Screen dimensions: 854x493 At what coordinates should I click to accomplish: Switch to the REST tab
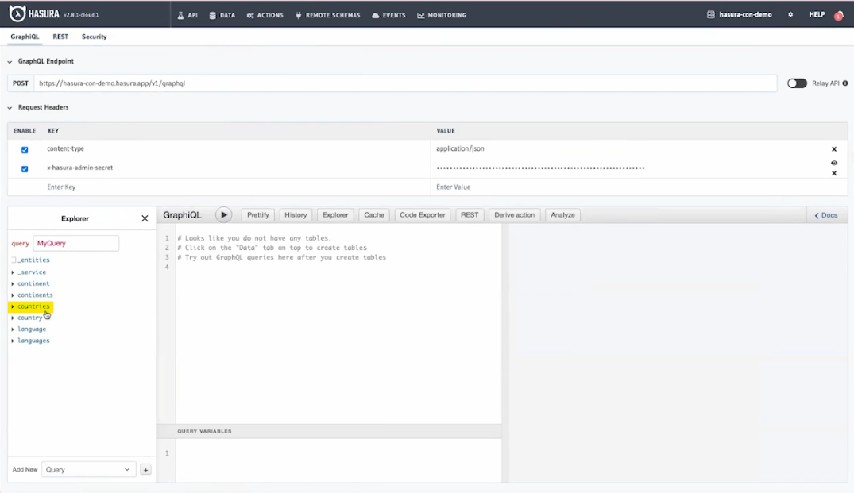(x=60, y=37)
